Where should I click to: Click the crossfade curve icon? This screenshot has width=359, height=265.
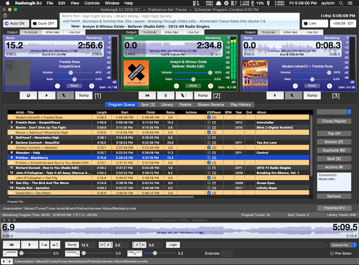(134, 253)
